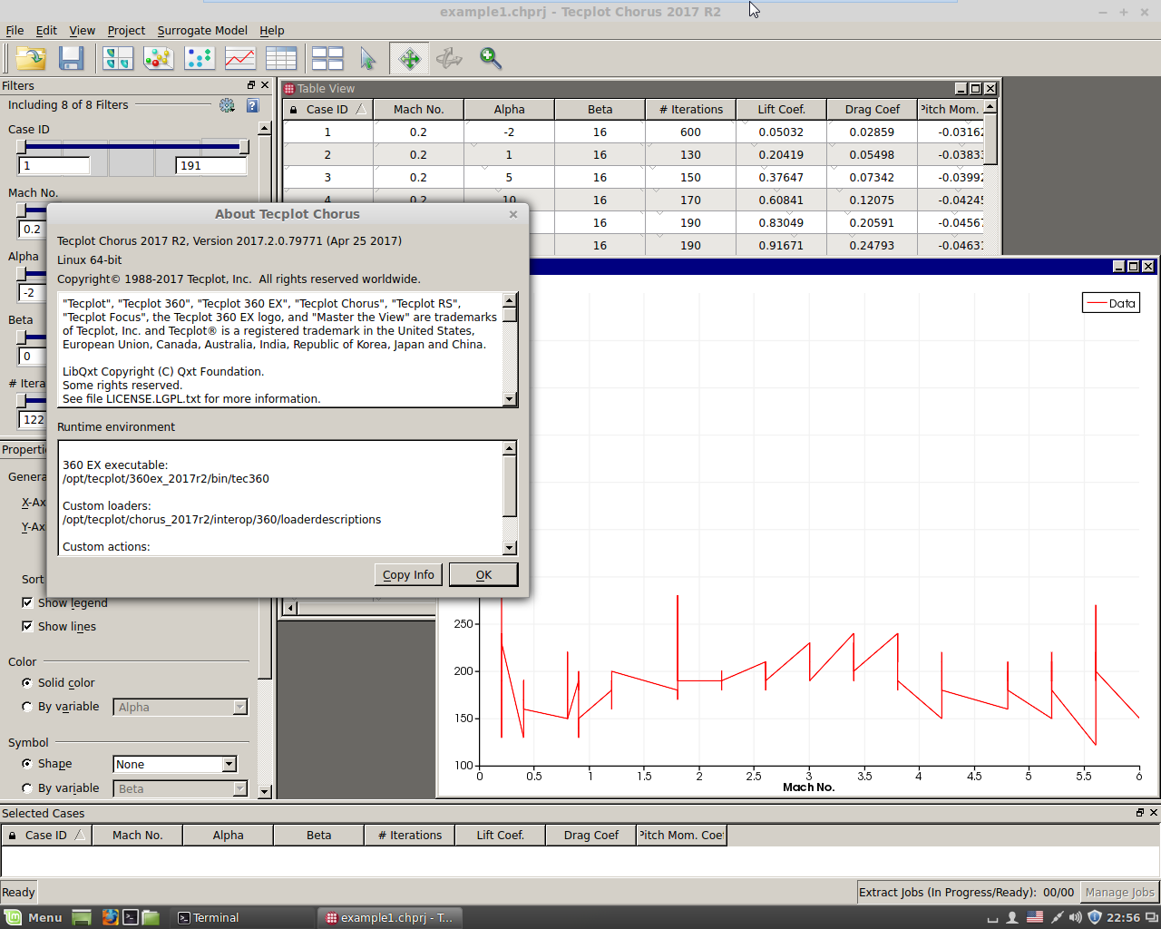Uncheck the Show legend checkbox
This screenshot has width=1161, height=929.
point(27,602)
